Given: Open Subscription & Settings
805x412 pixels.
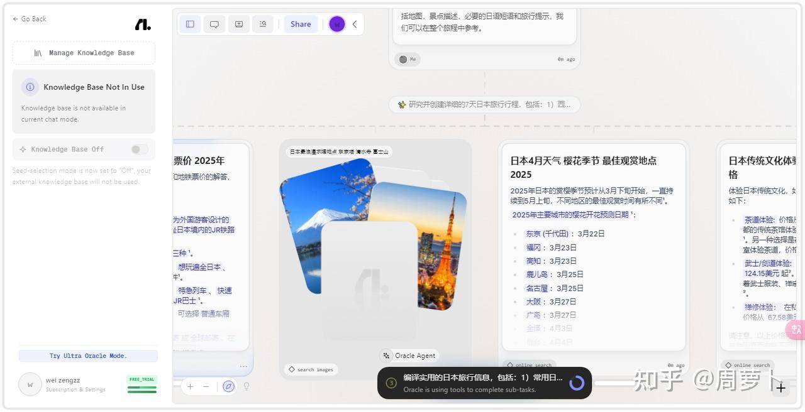Looking at the screenshot, I should 75,389.
